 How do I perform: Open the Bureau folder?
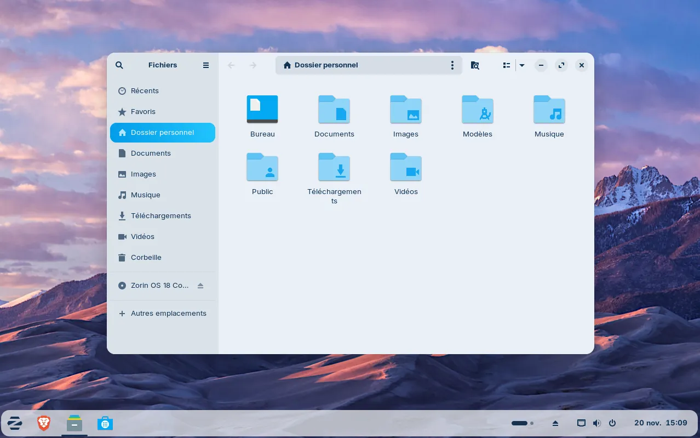(x=262, y=109)
